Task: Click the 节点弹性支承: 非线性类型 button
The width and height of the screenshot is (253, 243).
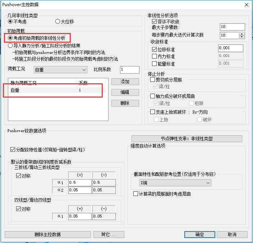Action: [x=187, y=139]
